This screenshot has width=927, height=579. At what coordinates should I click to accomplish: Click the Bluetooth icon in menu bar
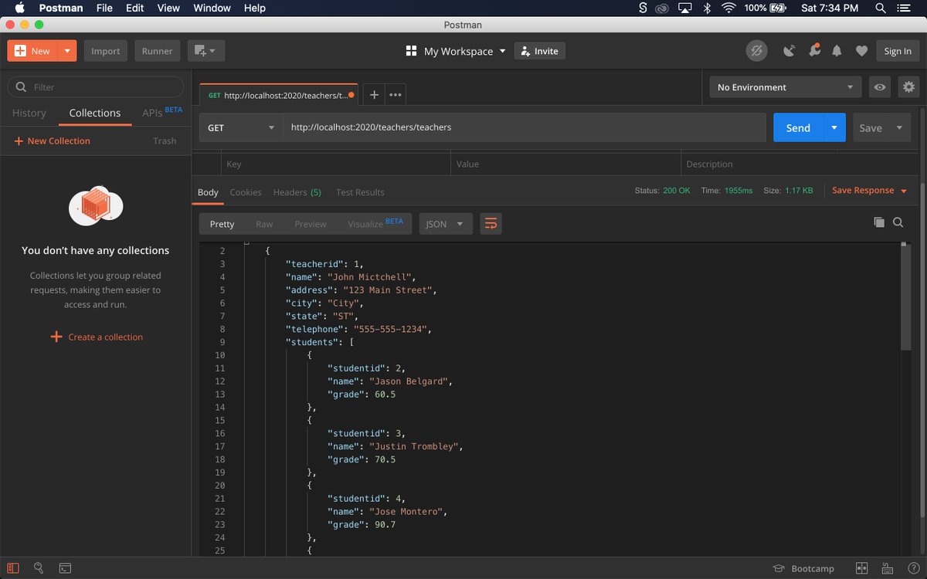pos(707,8)
